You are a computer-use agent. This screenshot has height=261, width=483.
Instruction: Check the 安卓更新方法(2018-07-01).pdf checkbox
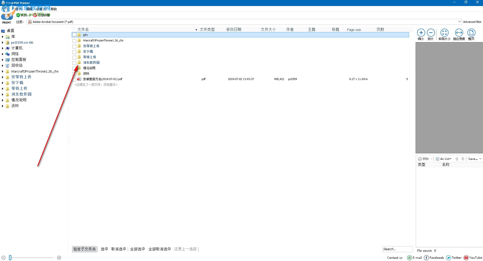[x=74, y=80]
